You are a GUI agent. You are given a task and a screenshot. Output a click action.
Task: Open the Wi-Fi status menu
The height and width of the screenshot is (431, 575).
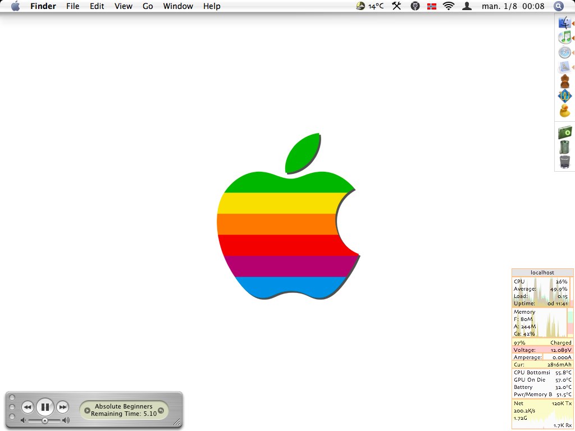449,6
